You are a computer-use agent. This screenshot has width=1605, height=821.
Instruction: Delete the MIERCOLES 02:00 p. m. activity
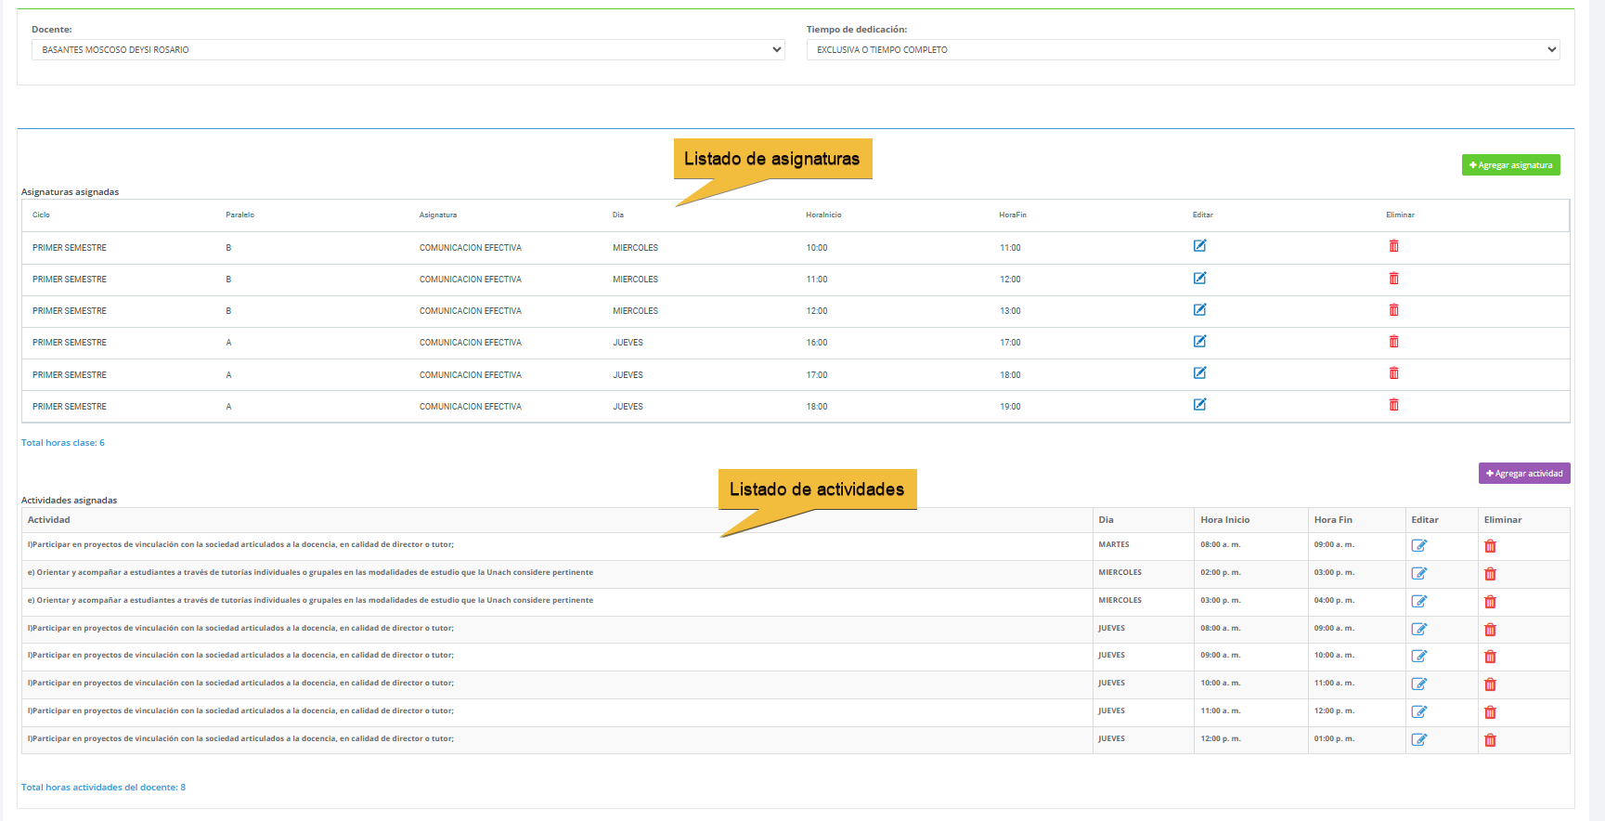pyautogui.click(x=1490, y=574)
